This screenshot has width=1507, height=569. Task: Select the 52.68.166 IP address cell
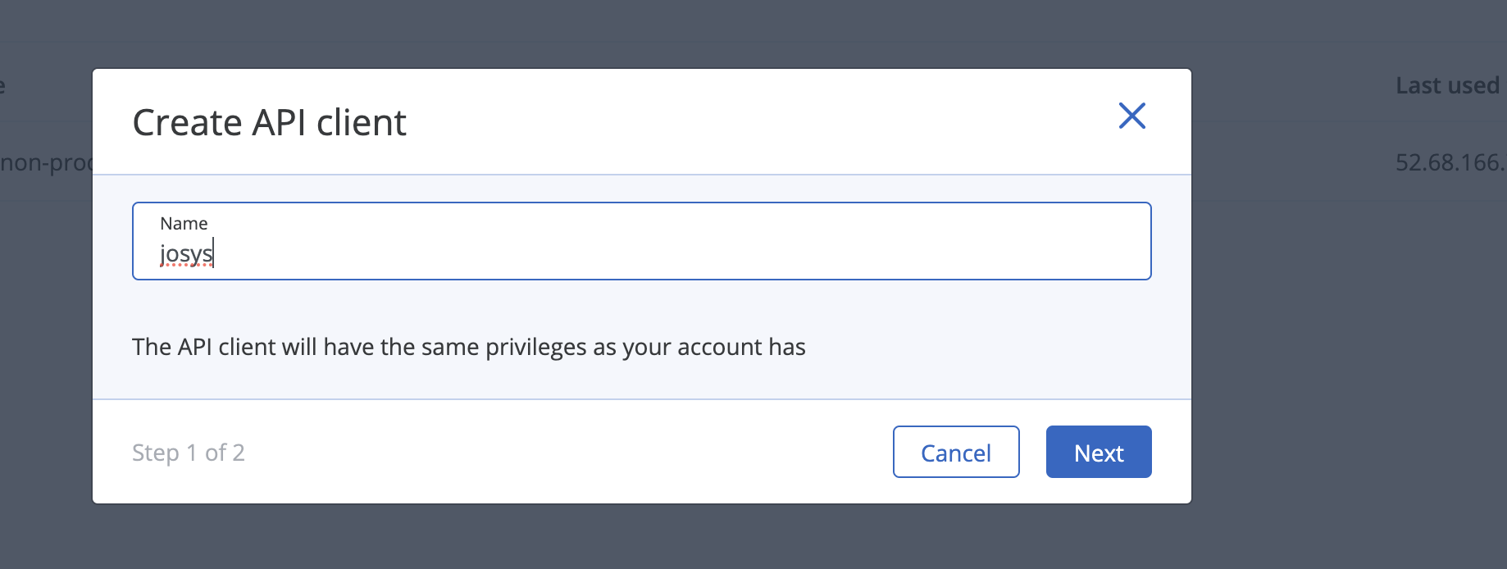1450,162
